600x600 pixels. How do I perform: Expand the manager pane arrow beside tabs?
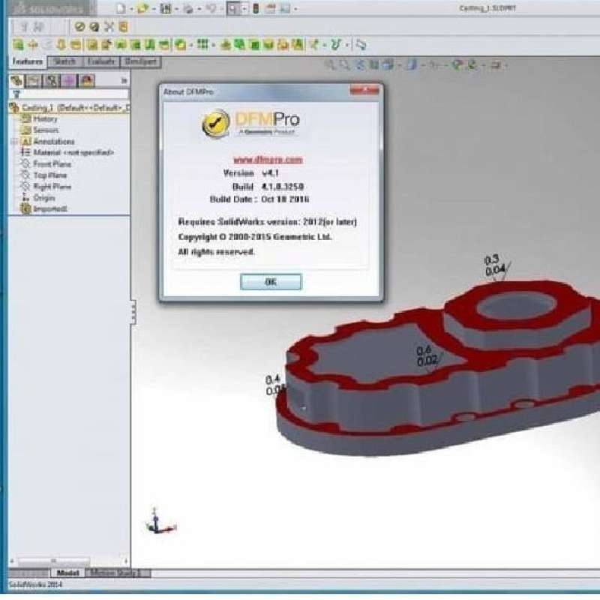(124, 80)
